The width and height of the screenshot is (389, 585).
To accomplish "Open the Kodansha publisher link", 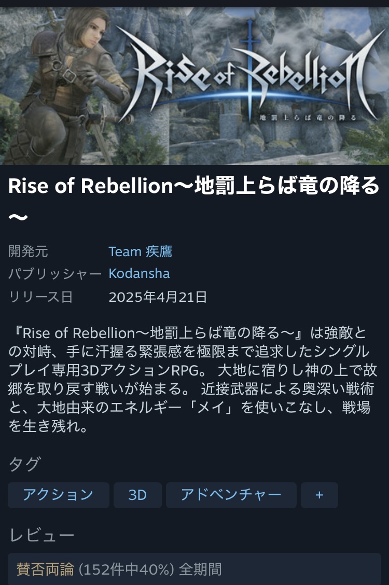I will [x=139, y=273].
